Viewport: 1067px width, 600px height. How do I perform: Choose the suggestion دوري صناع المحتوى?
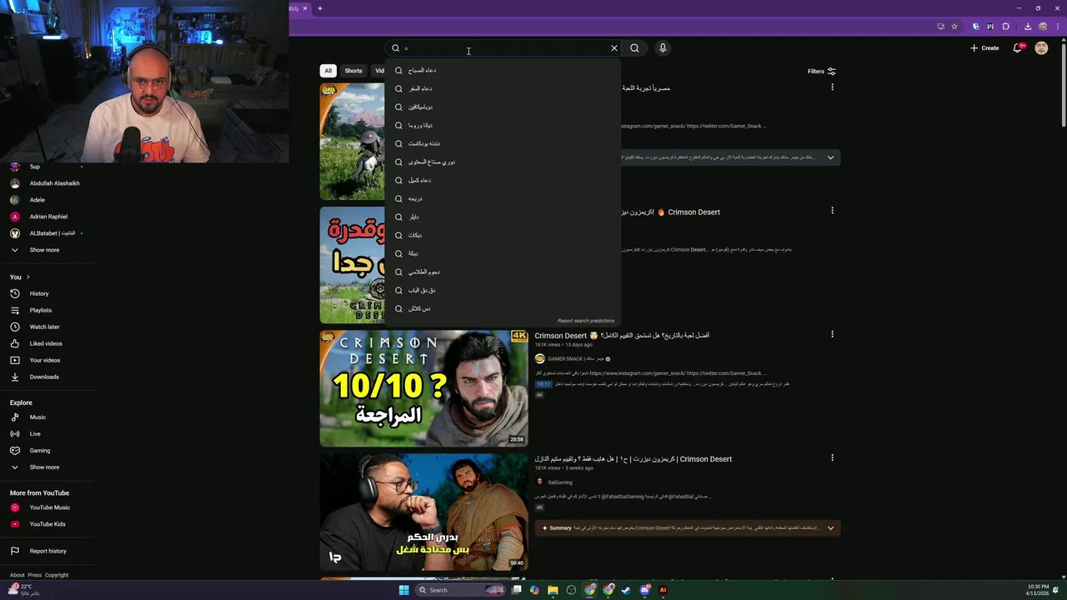coord(503,162)
